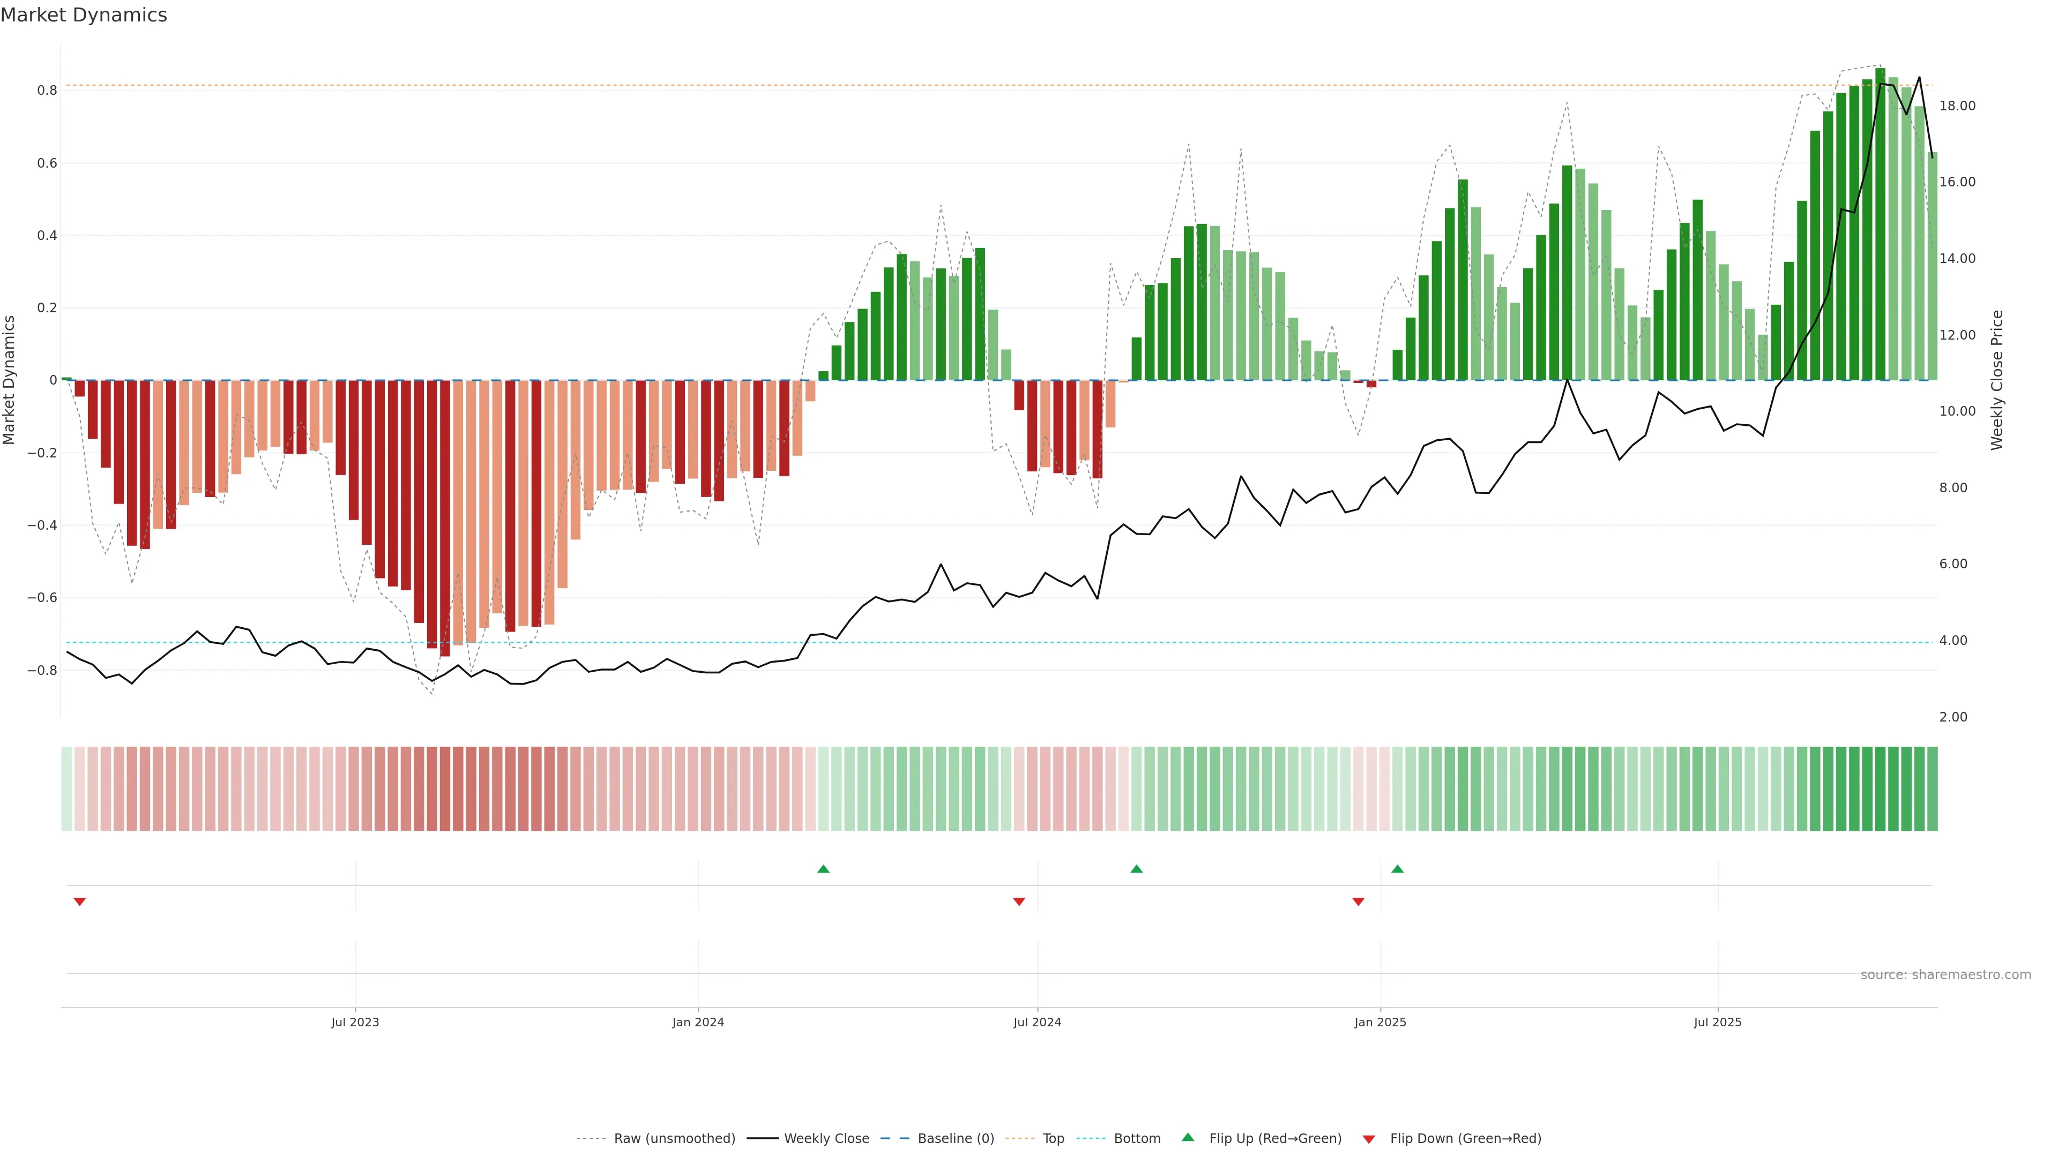The width and height of the screenshot is (2058, 1157).
Task: Toggle the Weekly Close legend entry
Action: click(826, 1139)
